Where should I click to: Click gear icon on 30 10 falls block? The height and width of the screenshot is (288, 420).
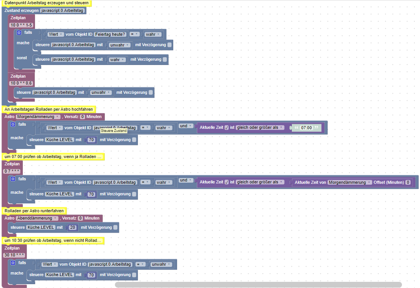coord(13,263)
